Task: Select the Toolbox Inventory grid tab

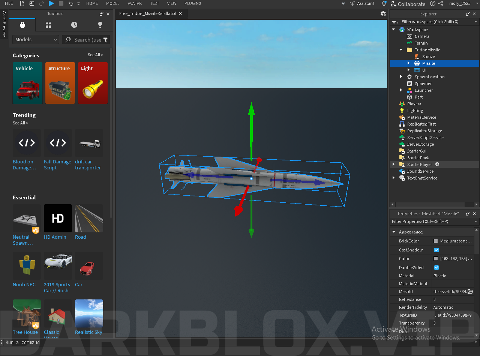Action: 48,25
